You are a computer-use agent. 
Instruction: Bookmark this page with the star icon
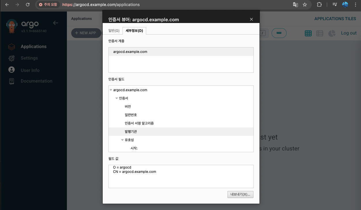click(305, 5)
